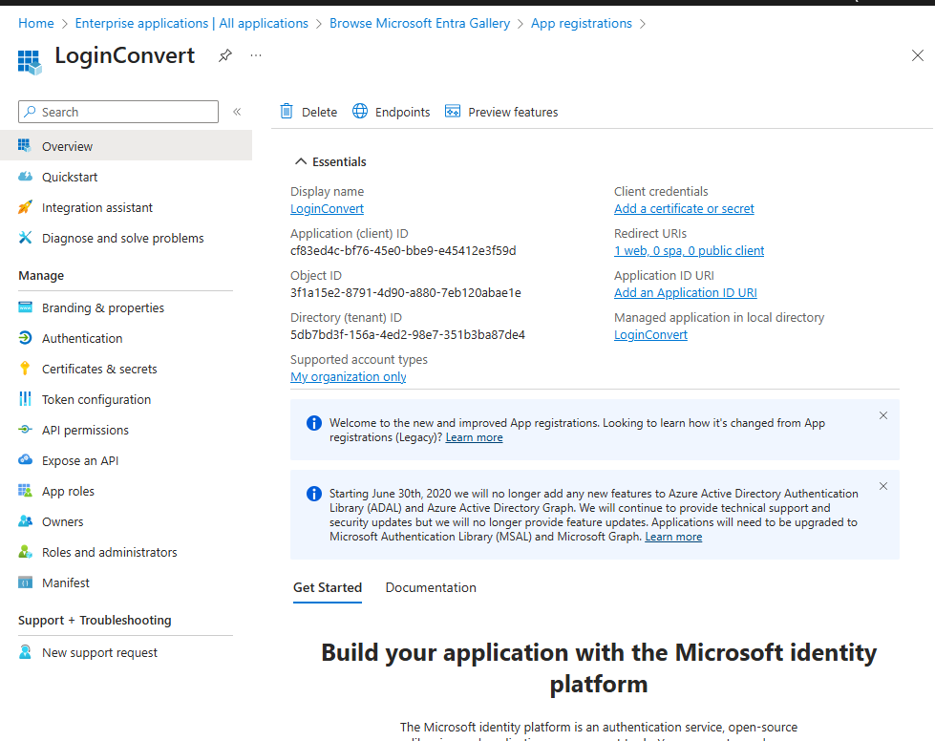Screen dimensions: 935x741
Task: Go to Enterprise applications breadcrumb link
Action: (x=191, y=23)
